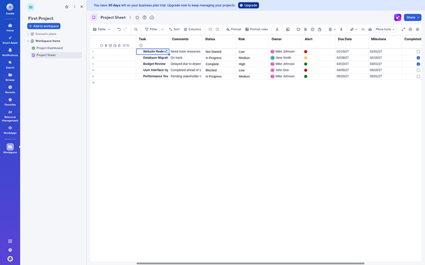Open Notifications bell in sidebar
Image resolution: width=425 pixels, height=265 pixels.
10,52
